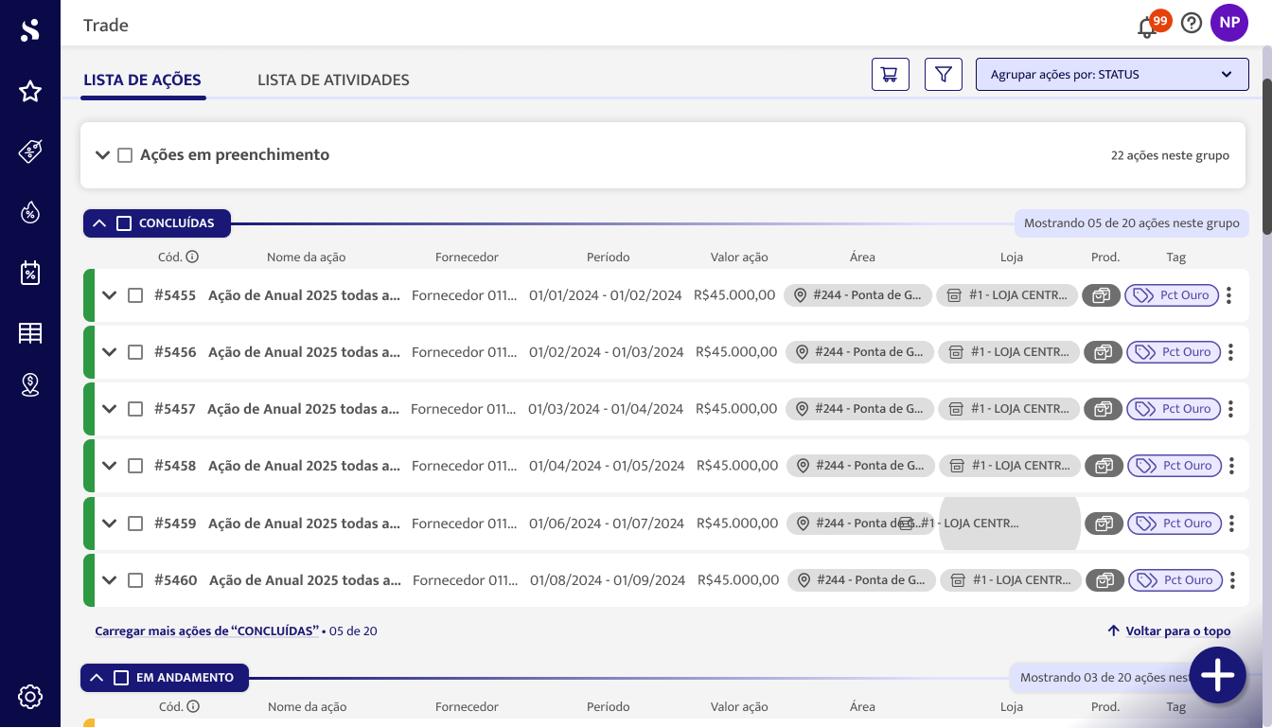The image size is (1272, 728).
Task: Open more options for action #5456
Action: (1230, 352)
